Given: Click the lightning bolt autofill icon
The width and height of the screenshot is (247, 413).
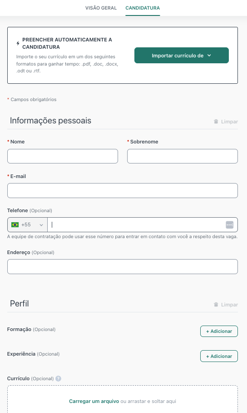Looking at the screenshot, I should click(18, 43).
